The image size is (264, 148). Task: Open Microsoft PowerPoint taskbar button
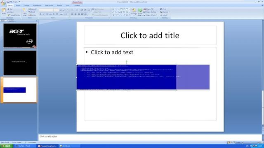click(x=48, y=146)
